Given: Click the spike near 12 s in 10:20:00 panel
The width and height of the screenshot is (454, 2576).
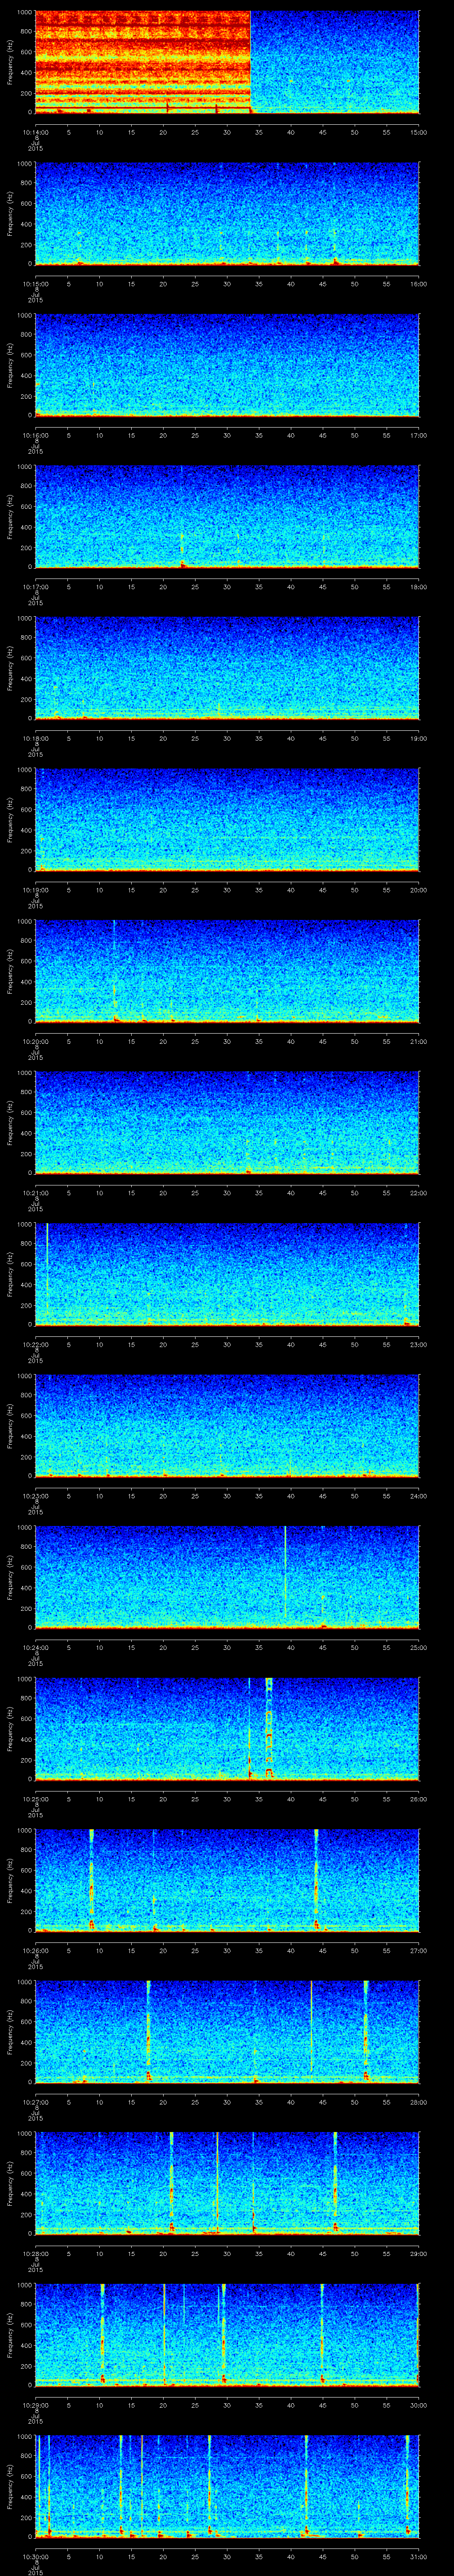Looking at the screenshot, I should tap(115, 971).
